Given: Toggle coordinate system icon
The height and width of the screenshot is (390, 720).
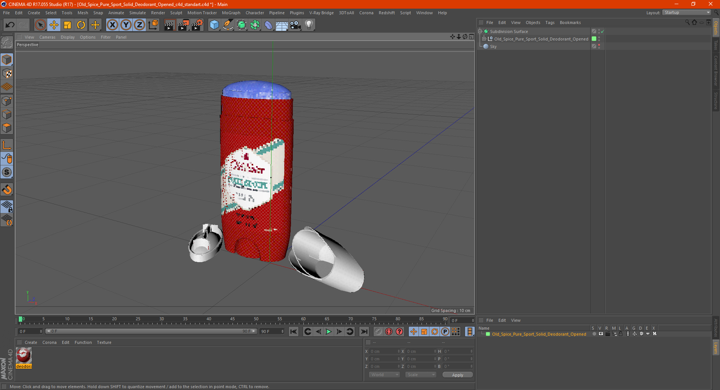Looking at the screenshot, I should point(153,25).
